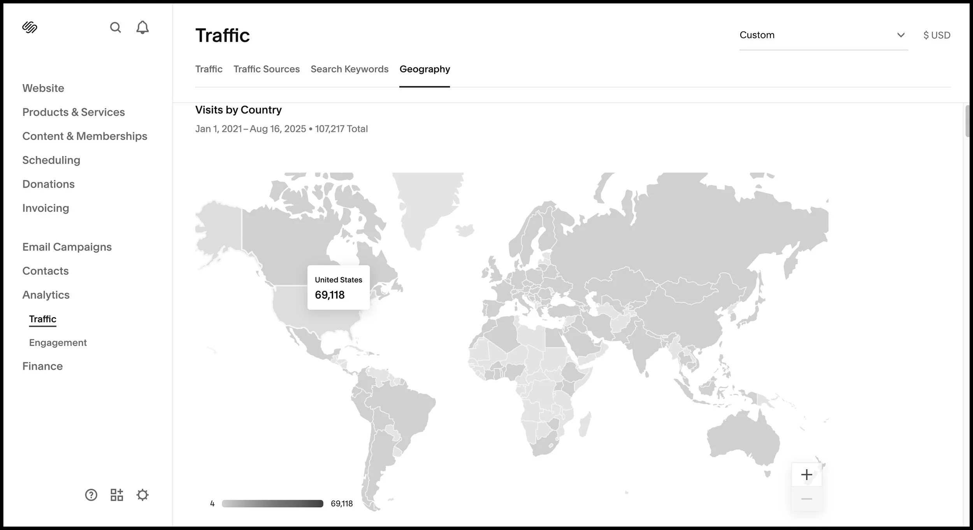Viewport: 973px width, 530px height.
Task: Go to Products & Services
Action: point(74,112)
